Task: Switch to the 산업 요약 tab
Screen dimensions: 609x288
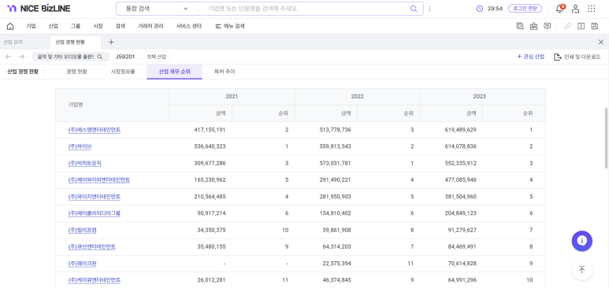Action: click(13, 42)
